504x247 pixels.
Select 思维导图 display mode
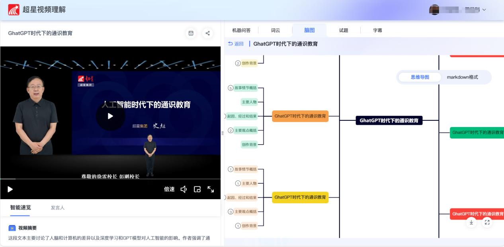(420, 77)
